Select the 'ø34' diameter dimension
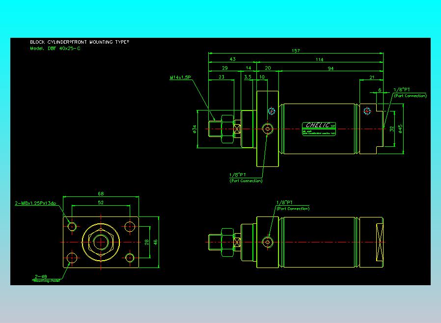Viewport: 441px width, 323px height. pyautogui.click(x=194, y=129)
